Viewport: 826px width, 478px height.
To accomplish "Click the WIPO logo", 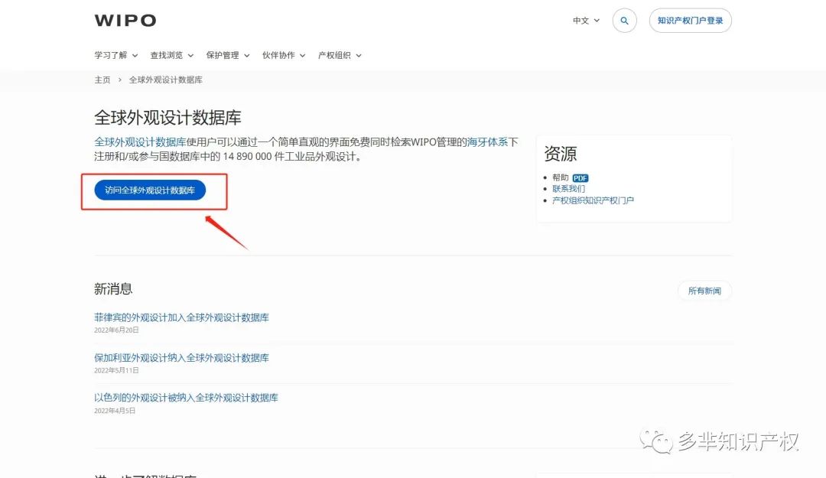I will pyautogui.click(x=125, y=21).
